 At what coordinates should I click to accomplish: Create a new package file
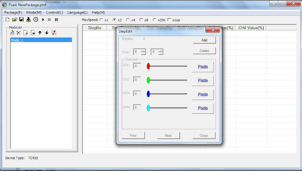point(7,20)
